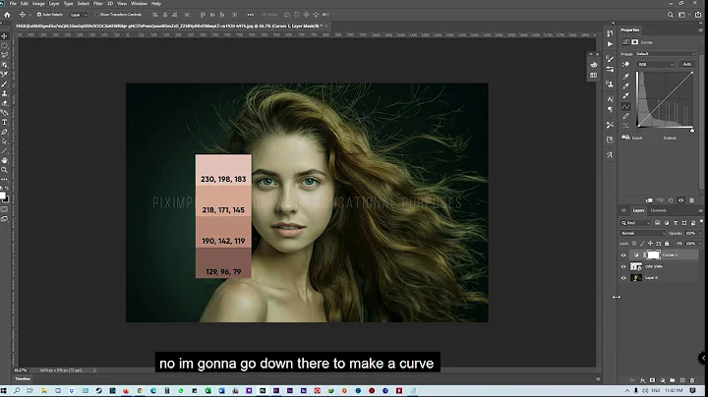This screenshot has height=397, width=708.
Task: Open Layers panel flyout menu
Action: (x=701, y=210)
